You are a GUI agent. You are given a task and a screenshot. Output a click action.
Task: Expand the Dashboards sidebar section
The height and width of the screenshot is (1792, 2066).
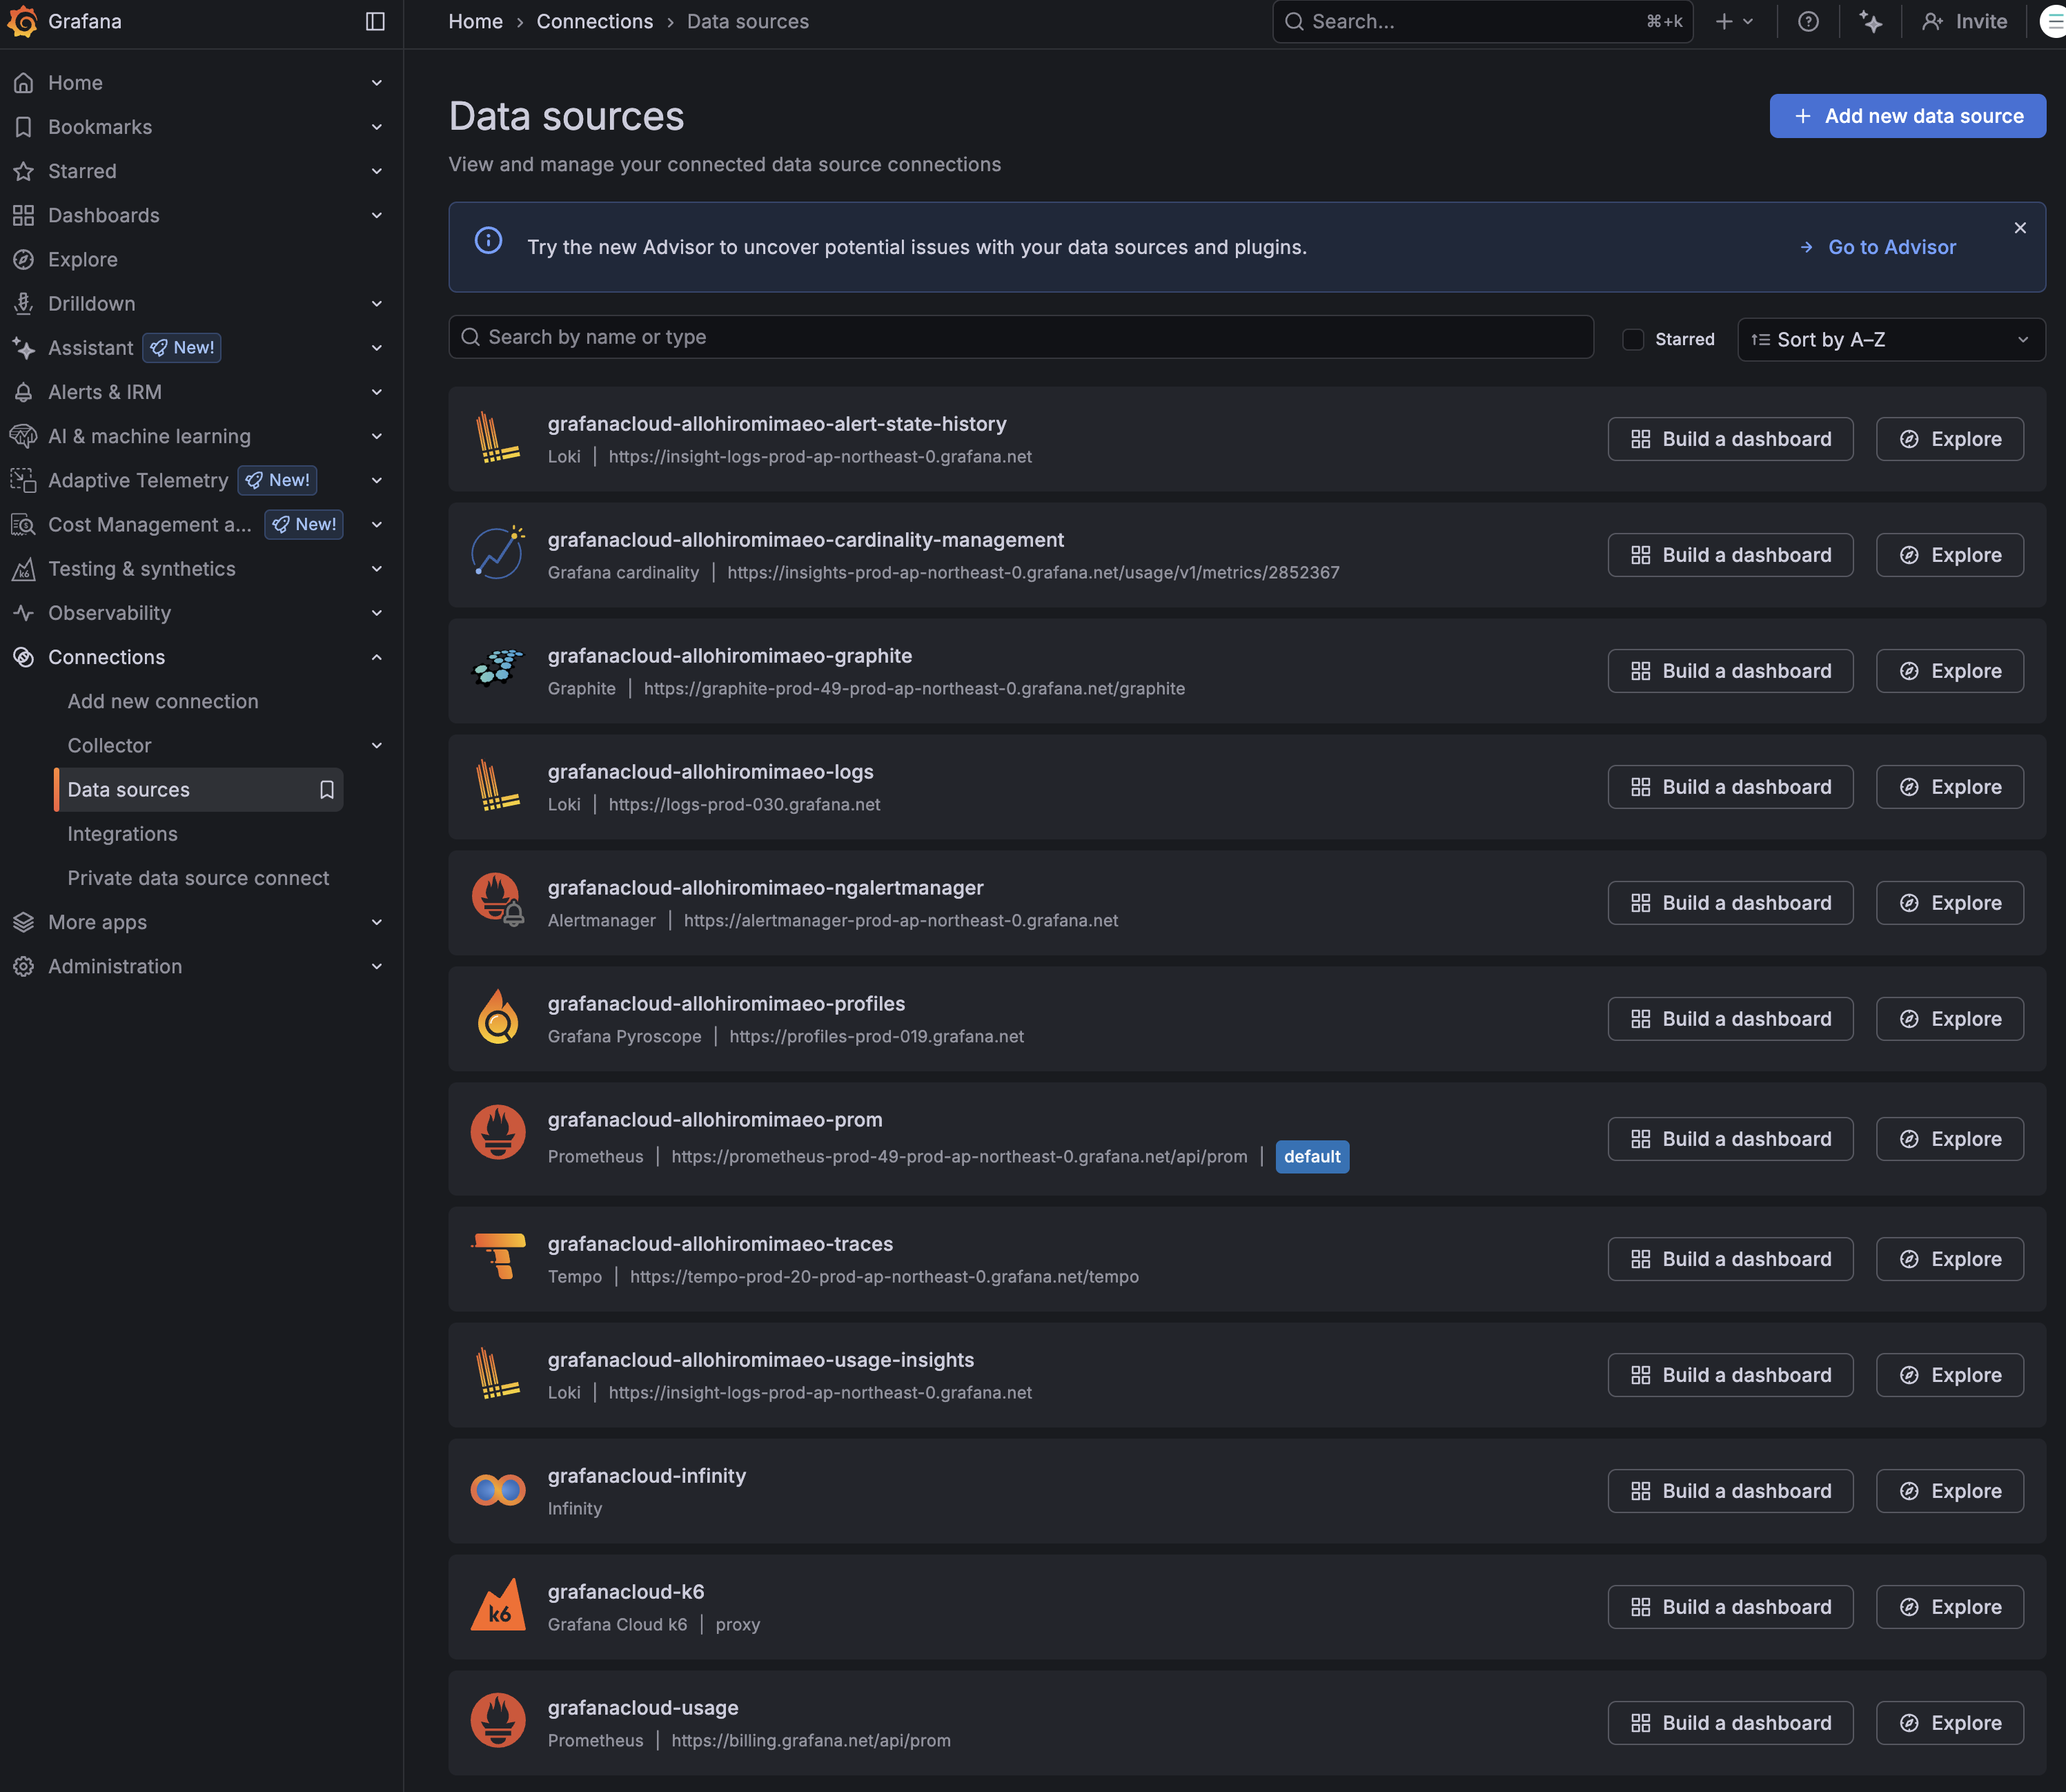click(376, 215)
